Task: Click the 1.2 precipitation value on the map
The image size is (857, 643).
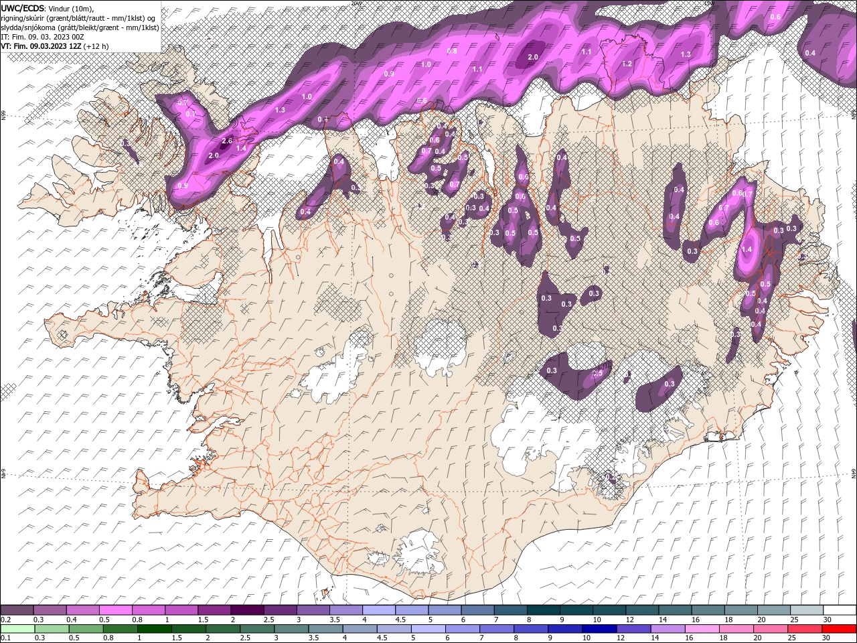Action: [x=627, y=64]
